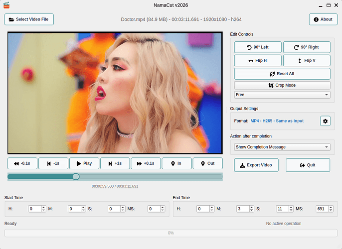Focus the Start Time hours field
The height and width of the screenshot is (249, 342).
pyautogui.click(x=35, y=209)
